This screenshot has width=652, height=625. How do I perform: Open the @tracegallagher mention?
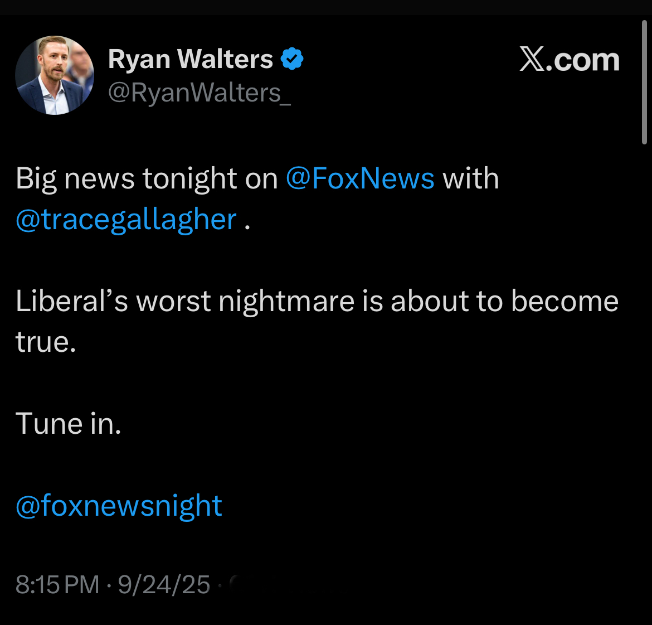click(126, 220)
